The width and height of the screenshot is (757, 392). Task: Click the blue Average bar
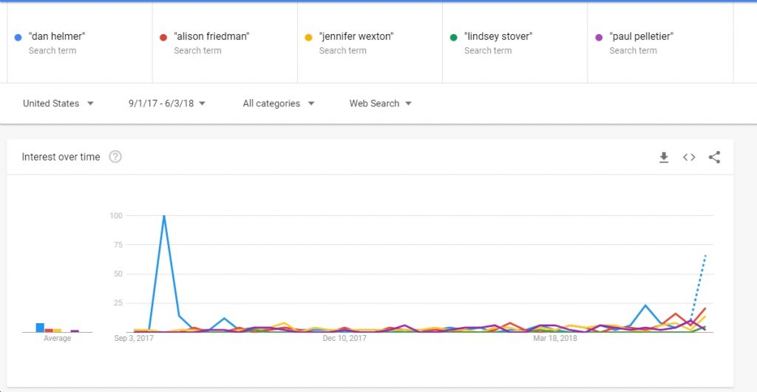(40, 328)
